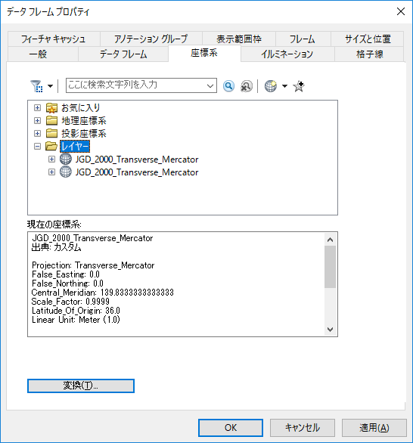The width and height of the screenshot is (413, 443).
Task: Open the 格子線 tab
Action: [369, 54]
